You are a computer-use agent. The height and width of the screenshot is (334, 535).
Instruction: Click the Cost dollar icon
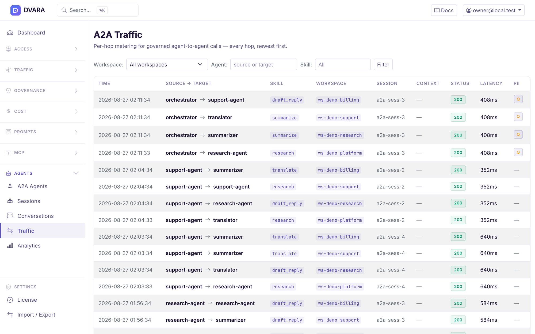tap(9, 111)
